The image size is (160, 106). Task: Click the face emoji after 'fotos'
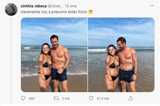point(91,12)
